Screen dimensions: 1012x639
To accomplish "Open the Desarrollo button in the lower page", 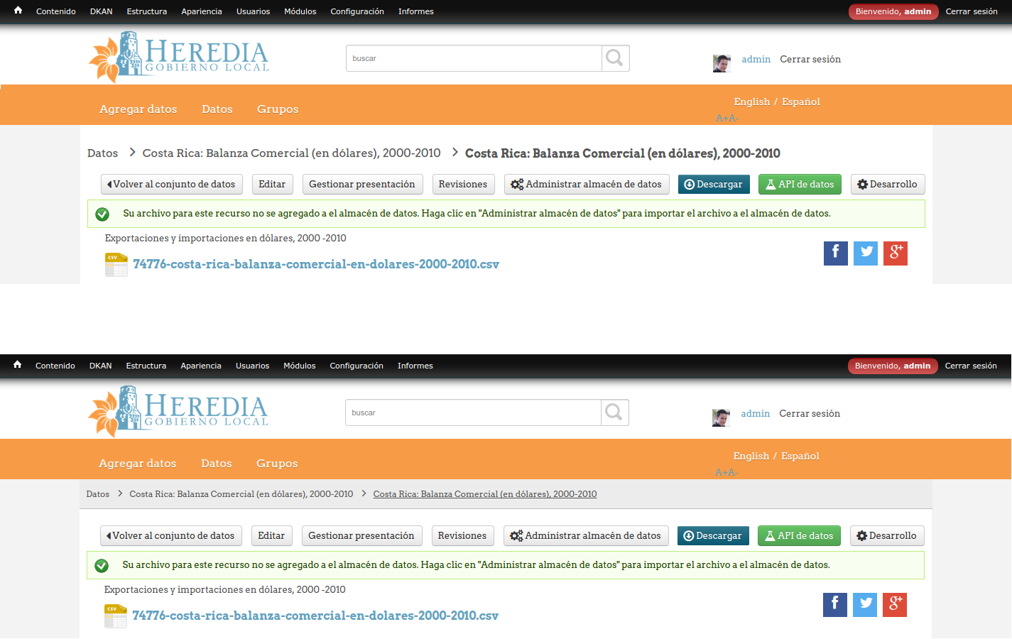I will click(x=886, y=535).
